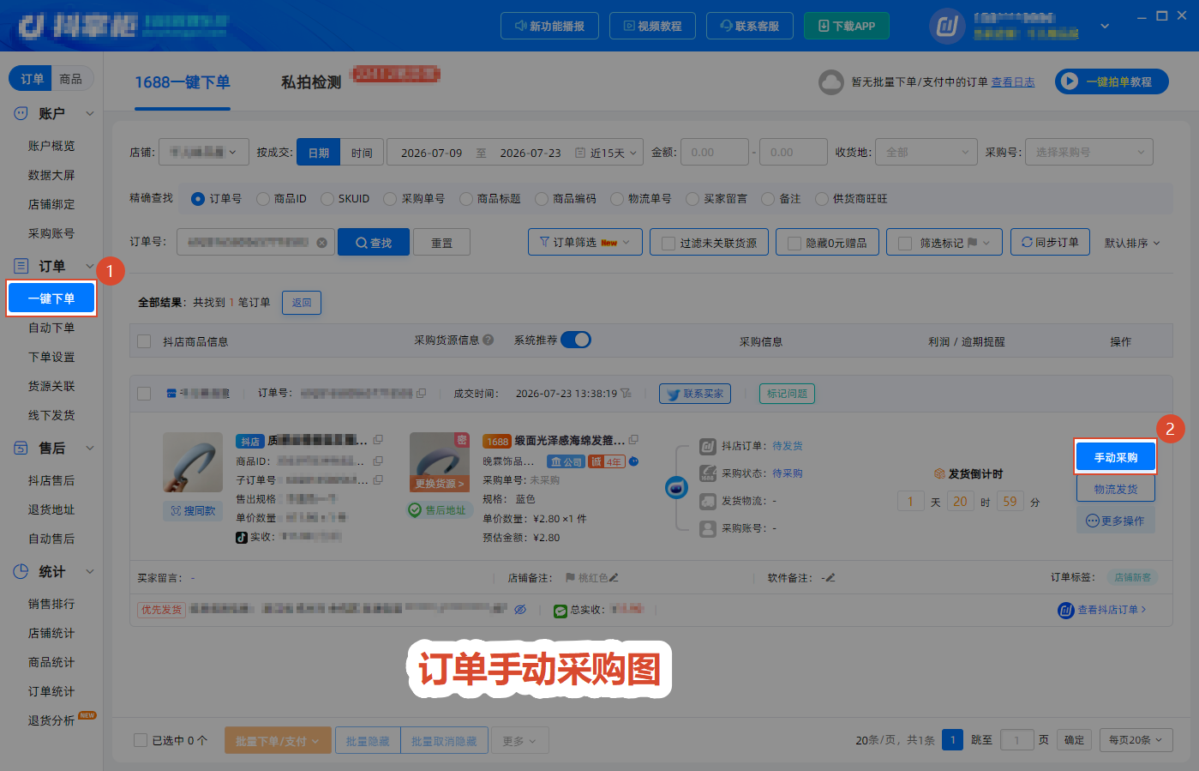Screen dimensions: 1199x771
Task: Open 自动下单 in the sidebar
Action: click(x=51, y=328)
